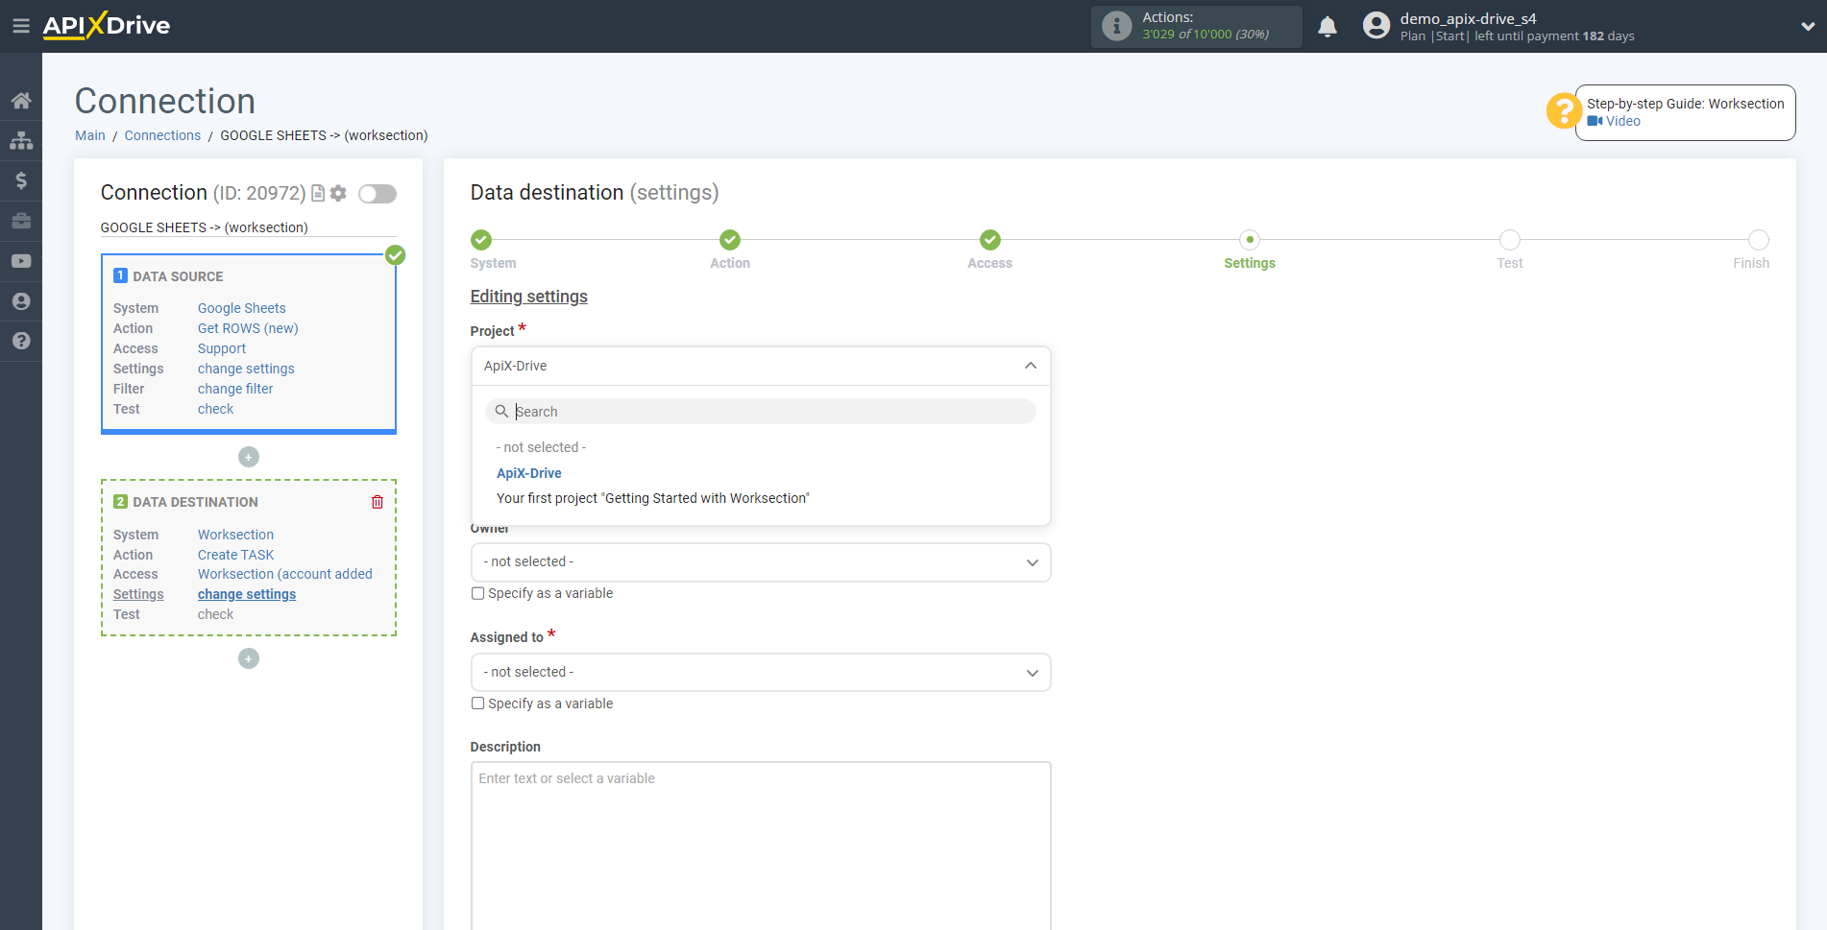Click data destination check test link

coord(215,614)
